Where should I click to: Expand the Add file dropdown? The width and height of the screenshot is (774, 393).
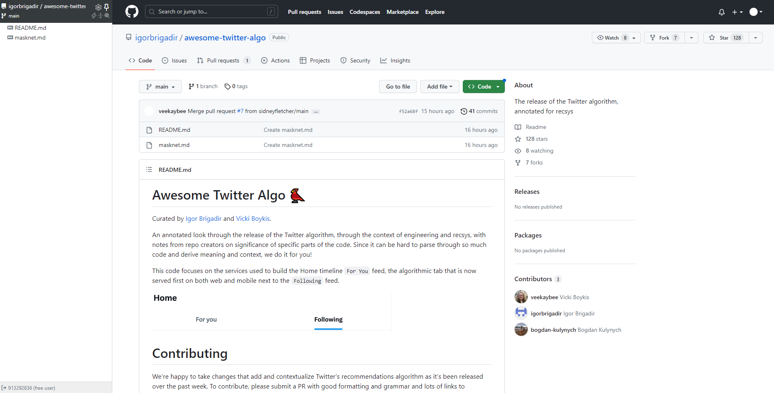439,87
